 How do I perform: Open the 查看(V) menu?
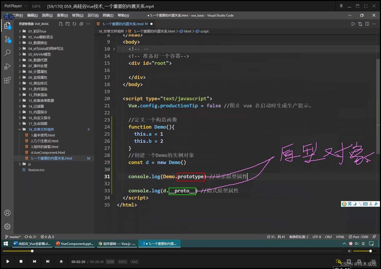click(62, 15)
